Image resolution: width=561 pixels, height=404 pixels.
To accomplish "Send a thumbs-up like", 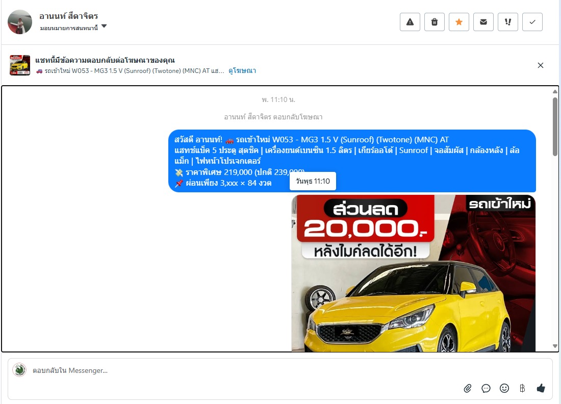I will coord(541,388).
